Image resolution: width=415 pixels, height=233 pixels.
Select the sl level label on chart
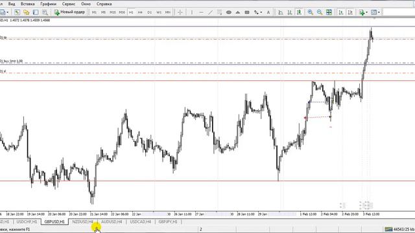[3, 71]
